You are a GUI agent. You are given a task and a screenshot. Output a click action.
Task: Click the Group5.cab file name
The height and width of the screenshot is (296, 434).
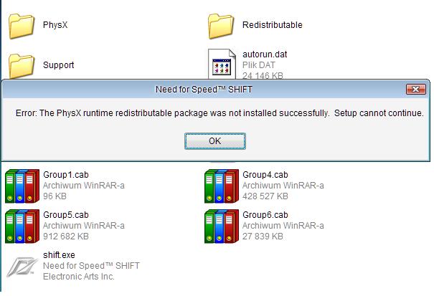[65, 215]
